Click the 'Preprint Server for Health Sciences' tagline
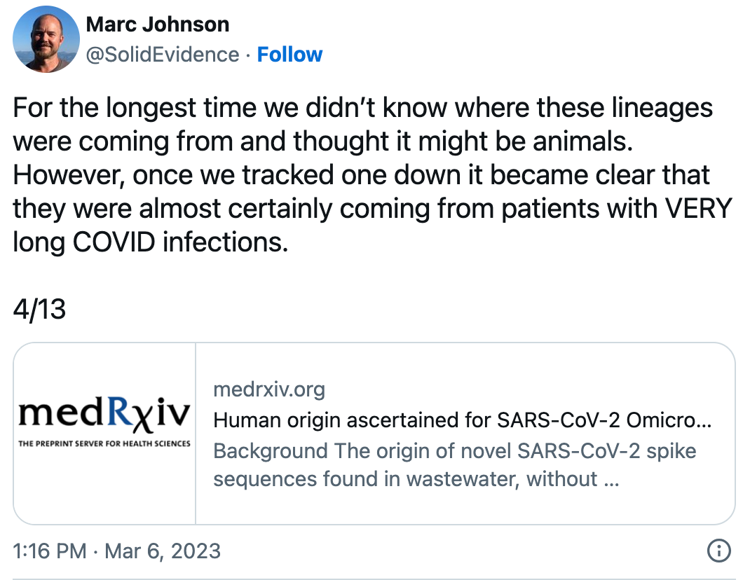This screenshot has height=580, width=750. click(104, 443)
